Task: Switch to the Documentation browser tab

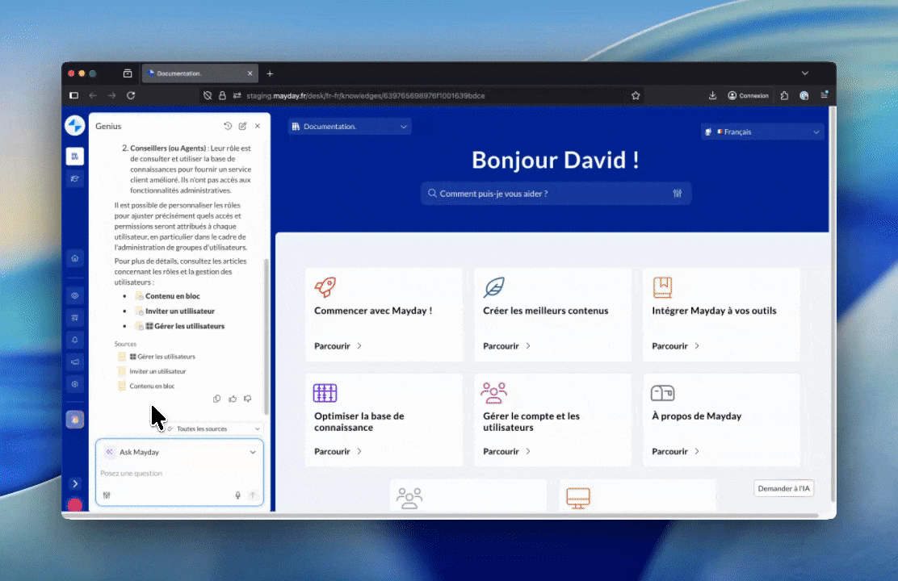Action: pyautogui.click(x=199, y=73)
